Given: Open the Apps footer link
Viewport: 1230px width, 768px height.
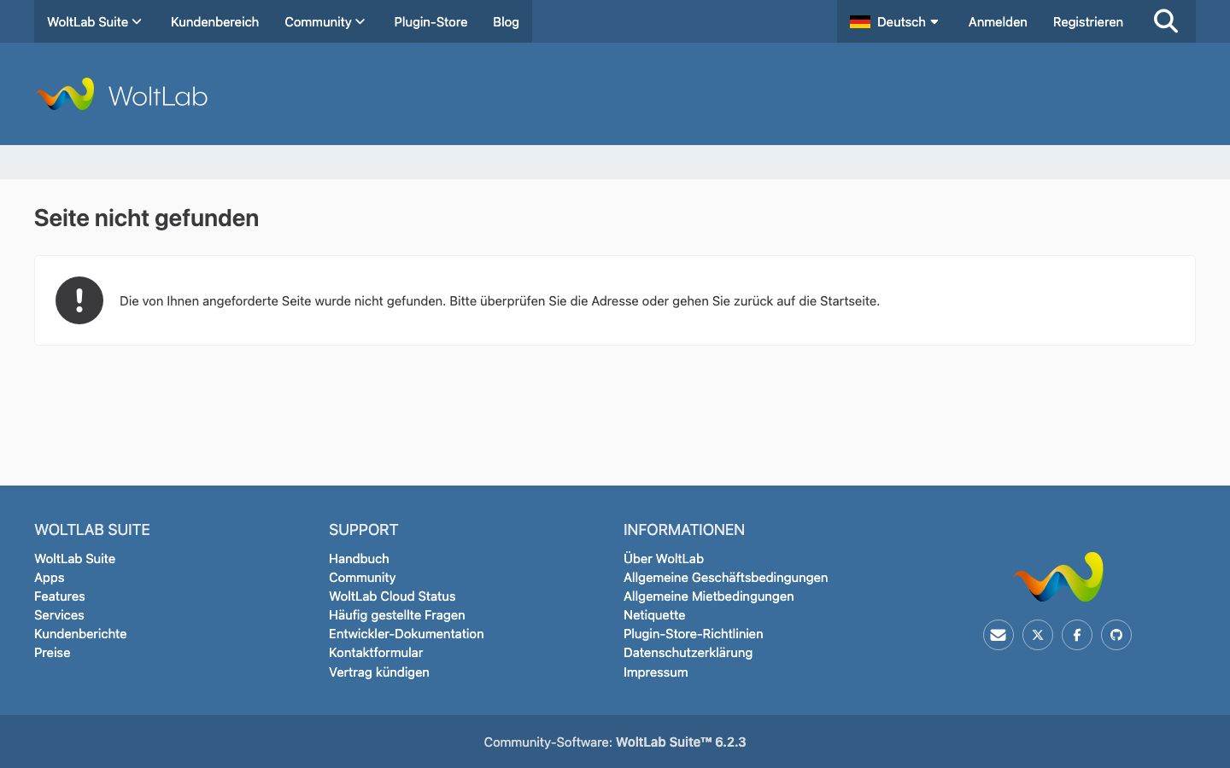Looking at the screenshot, I should click(50, 578).
